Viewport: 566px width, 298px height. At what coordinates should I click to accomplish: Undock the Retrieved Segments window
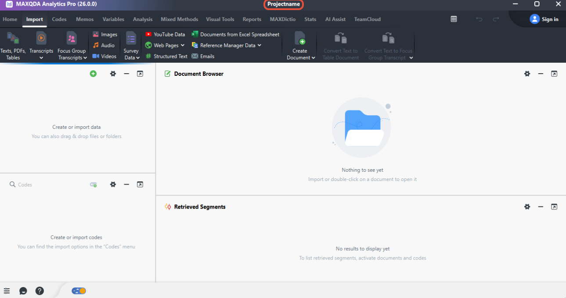(554, 207)
